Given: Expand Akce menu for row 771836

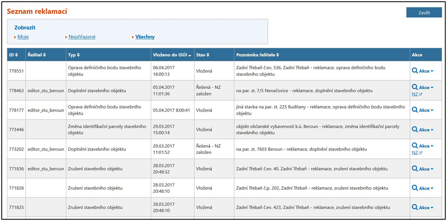Looking at the screenshot, I should 426,169.
